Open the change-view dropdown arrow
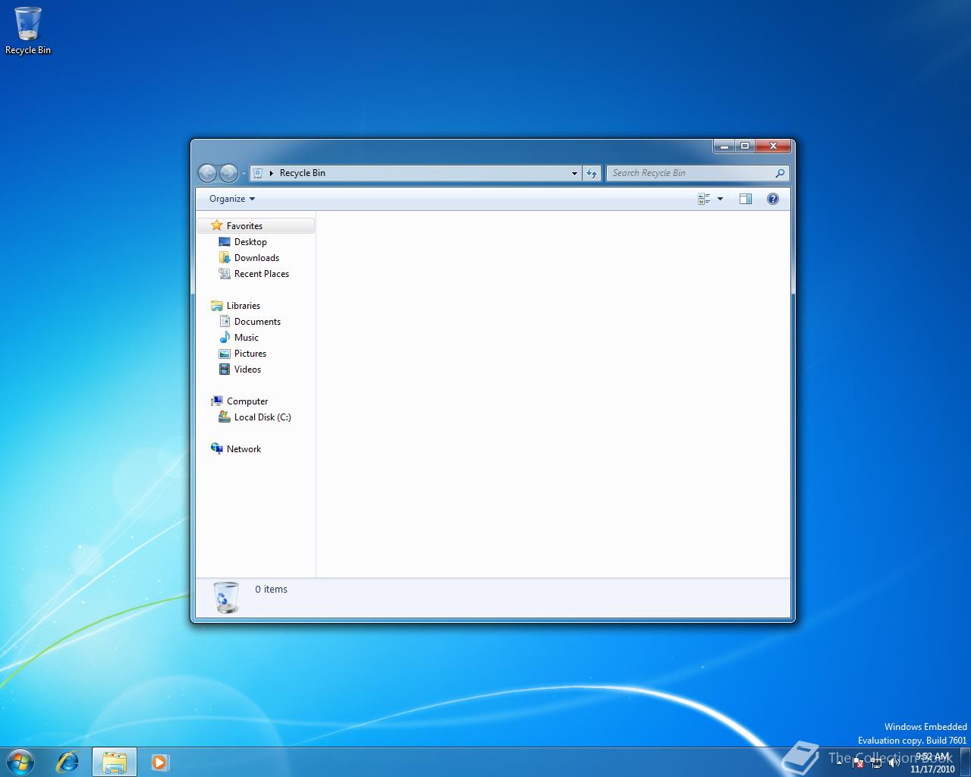 pyautogui.click(x=719, y=198)
